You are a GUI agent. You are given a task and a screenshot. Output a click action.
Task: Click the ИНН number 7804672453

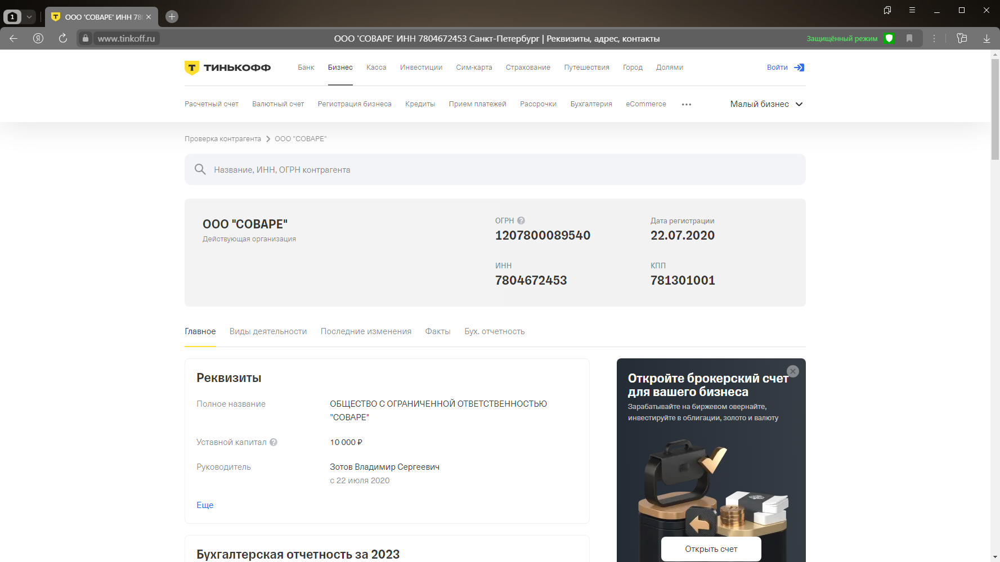[x=531, y=280]
